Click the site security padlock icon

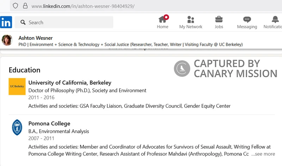pos(25,6)
